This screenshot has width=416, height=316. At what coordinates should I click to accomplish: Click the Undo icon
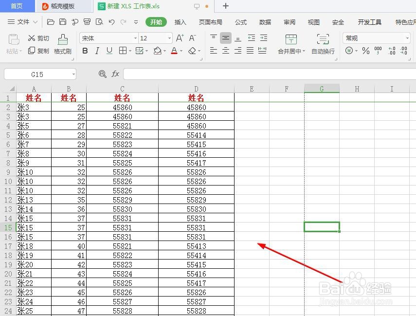(x=111, y=22)
